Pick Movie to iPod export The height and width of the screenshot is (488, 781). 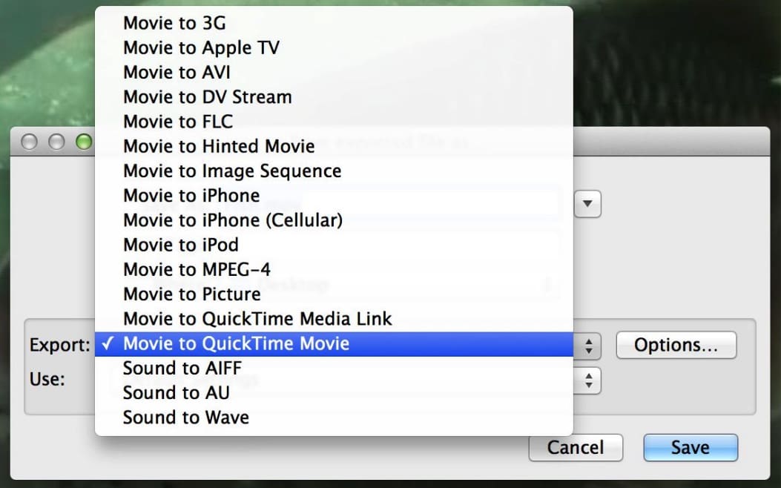(180, 245)
